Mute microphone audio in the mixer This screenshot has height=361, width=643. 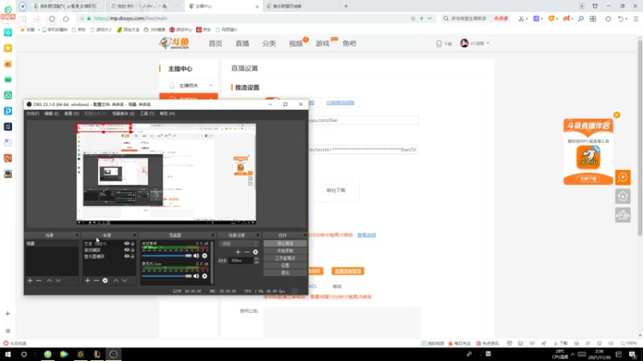196,276
